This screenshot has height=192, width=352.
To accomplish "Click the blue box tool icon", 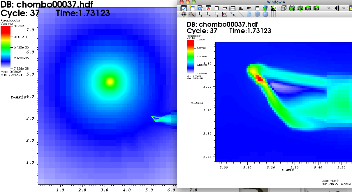I will pos(257,14).
